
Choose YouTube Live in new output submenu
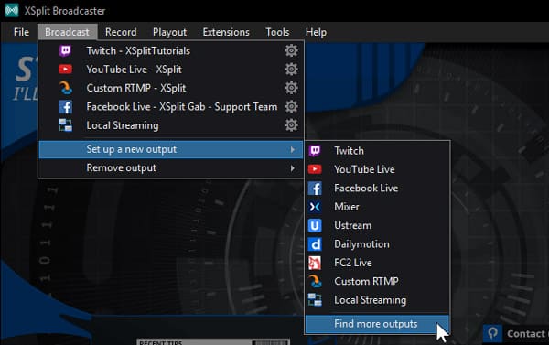point(377,169)
